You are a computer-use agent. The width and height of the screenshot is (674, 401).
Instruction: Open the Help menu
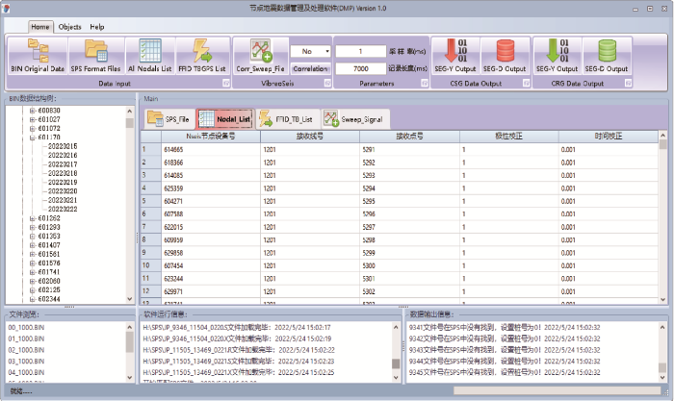pyautogui.click(x=97, y=27)
